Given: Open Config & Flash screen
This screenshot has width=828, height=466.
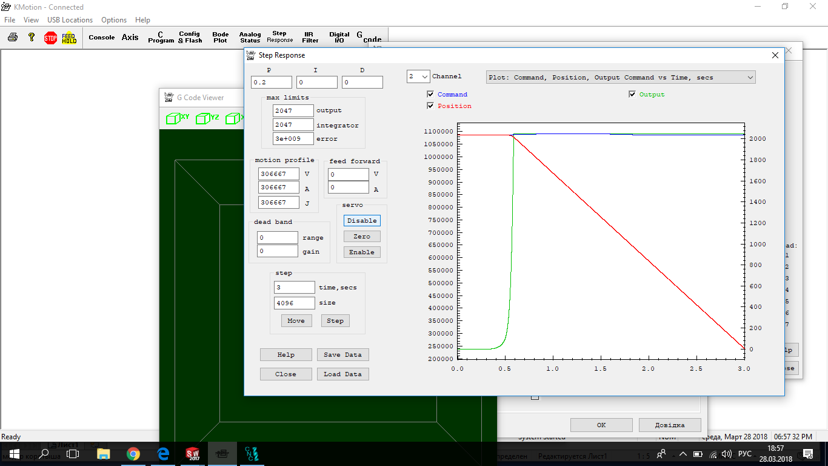Looking at the screenshot, I should click(x=190, y=38).
